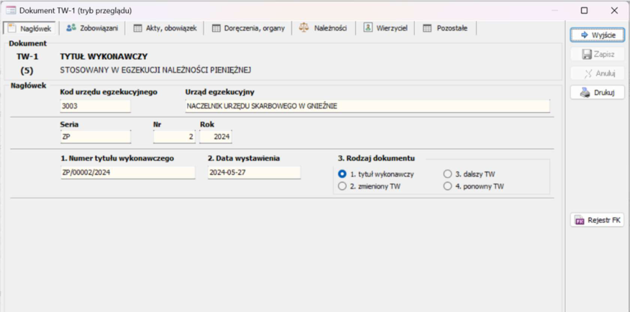
Task: Click the Kod urzędu egzekucyjnego field
Action: click(x=96, y=106)
